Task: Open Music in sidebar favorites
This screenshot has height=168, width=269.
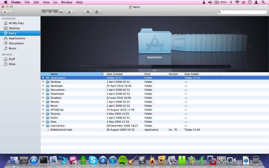Action: coord(13,48)
